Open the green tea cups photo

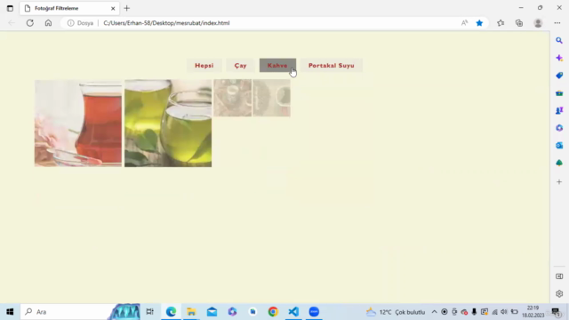(168, 124)
